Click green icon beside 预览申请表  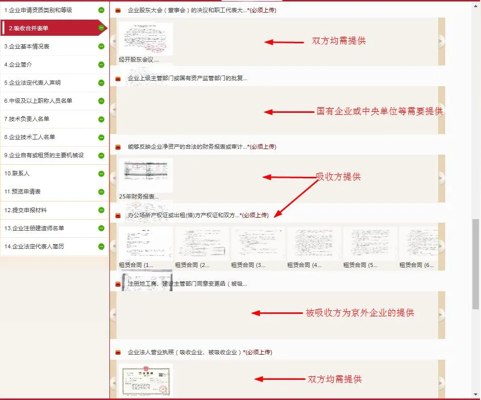coord(101,192)
